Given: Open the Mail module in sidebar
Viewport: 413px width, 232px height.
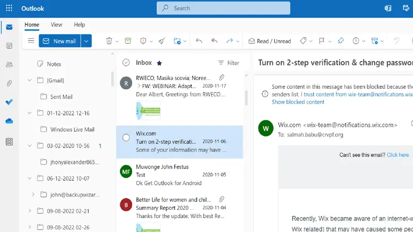Looking at the screenshot, I should point(9,27).
